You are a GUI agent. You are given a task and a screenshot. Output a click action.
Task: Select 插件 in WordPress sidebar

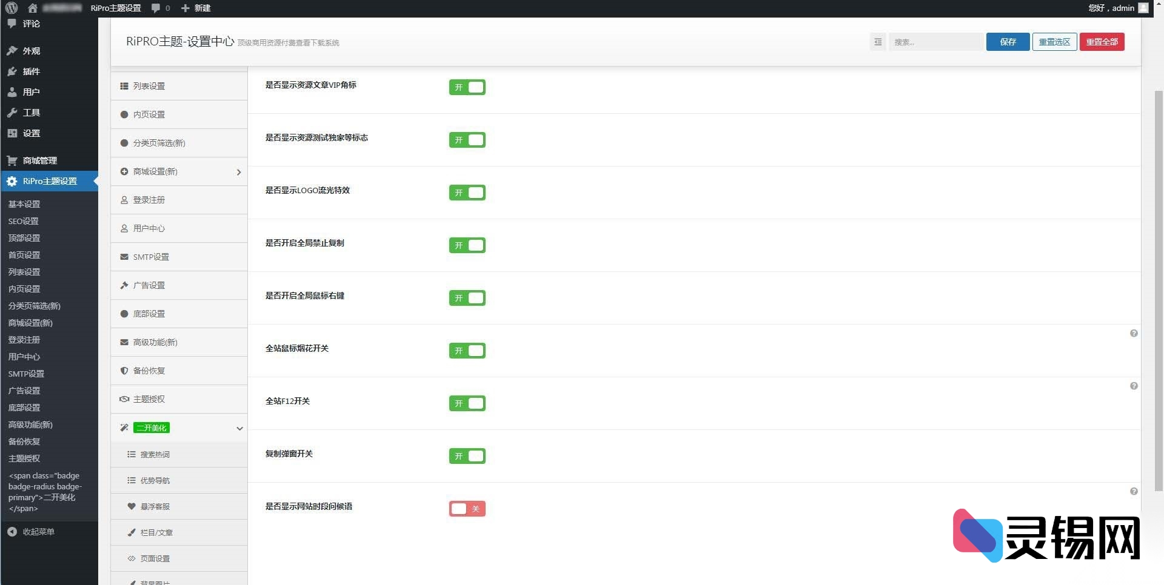[x=31, y=71]
